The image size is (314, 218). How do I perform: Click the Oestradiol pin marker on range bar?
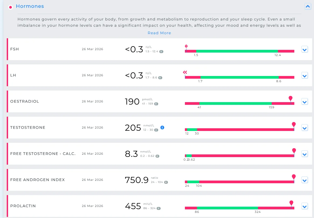click(291, 98)
